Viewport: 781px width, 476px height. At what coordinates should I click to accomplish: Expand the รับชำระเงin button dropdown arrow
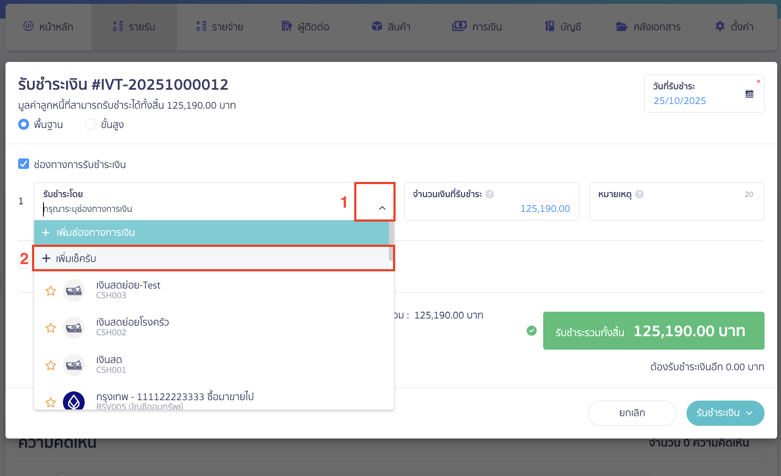pos(749,413)
